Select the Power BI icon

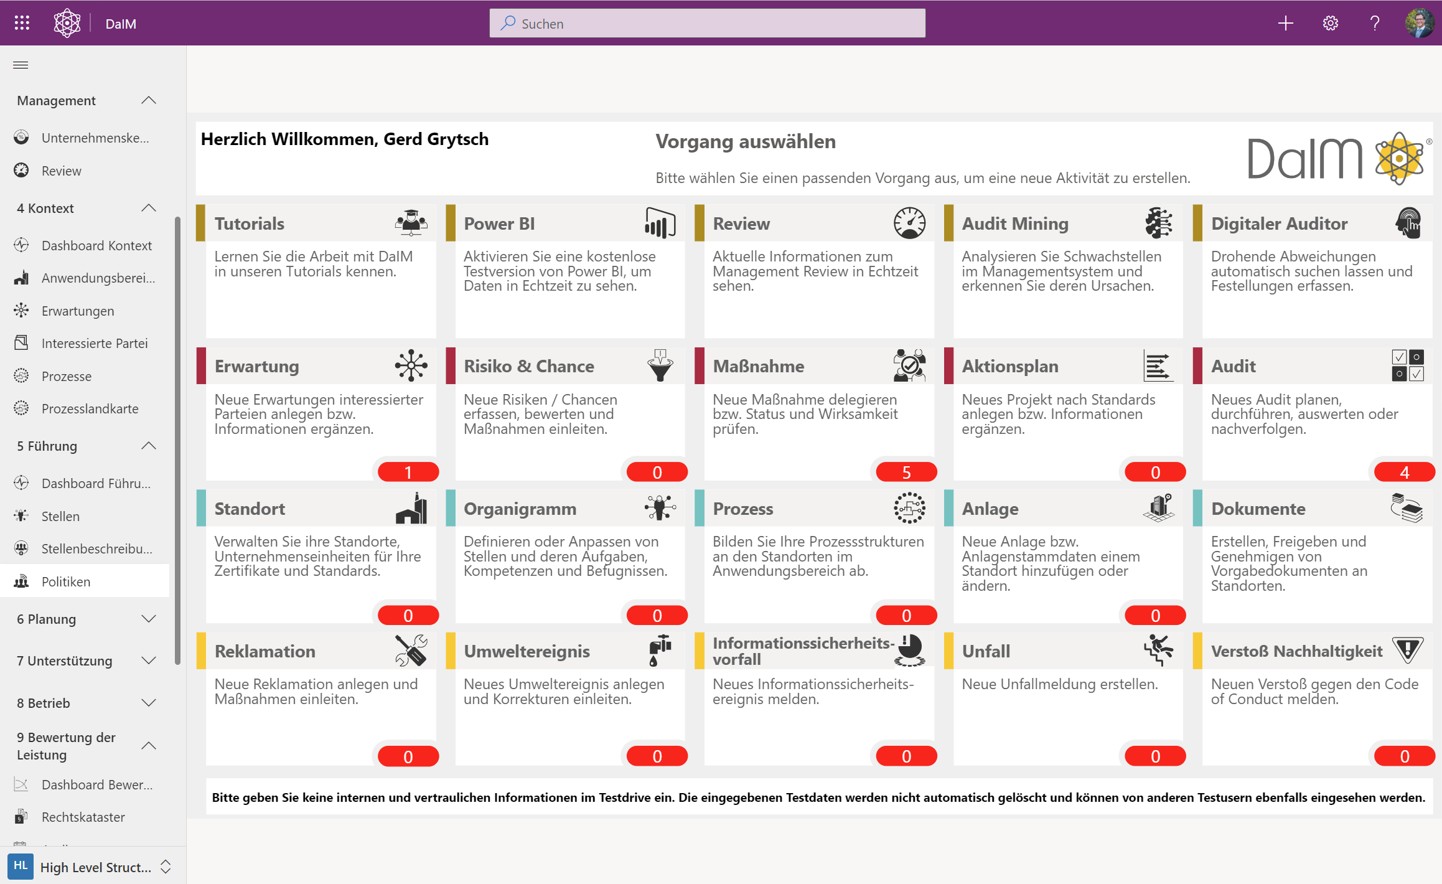[x=660, y=222]
